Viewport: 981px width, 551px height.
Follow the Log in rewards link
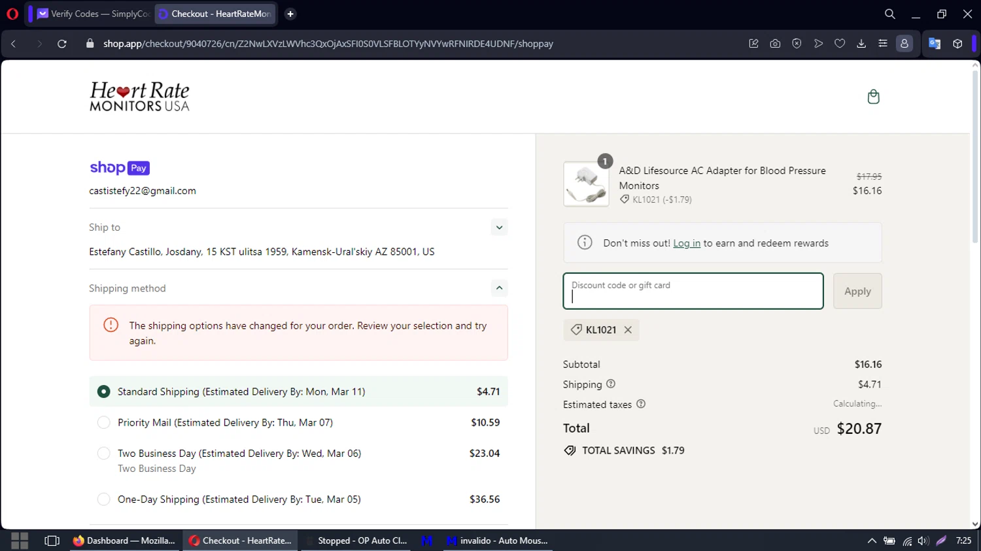point(687,243)
